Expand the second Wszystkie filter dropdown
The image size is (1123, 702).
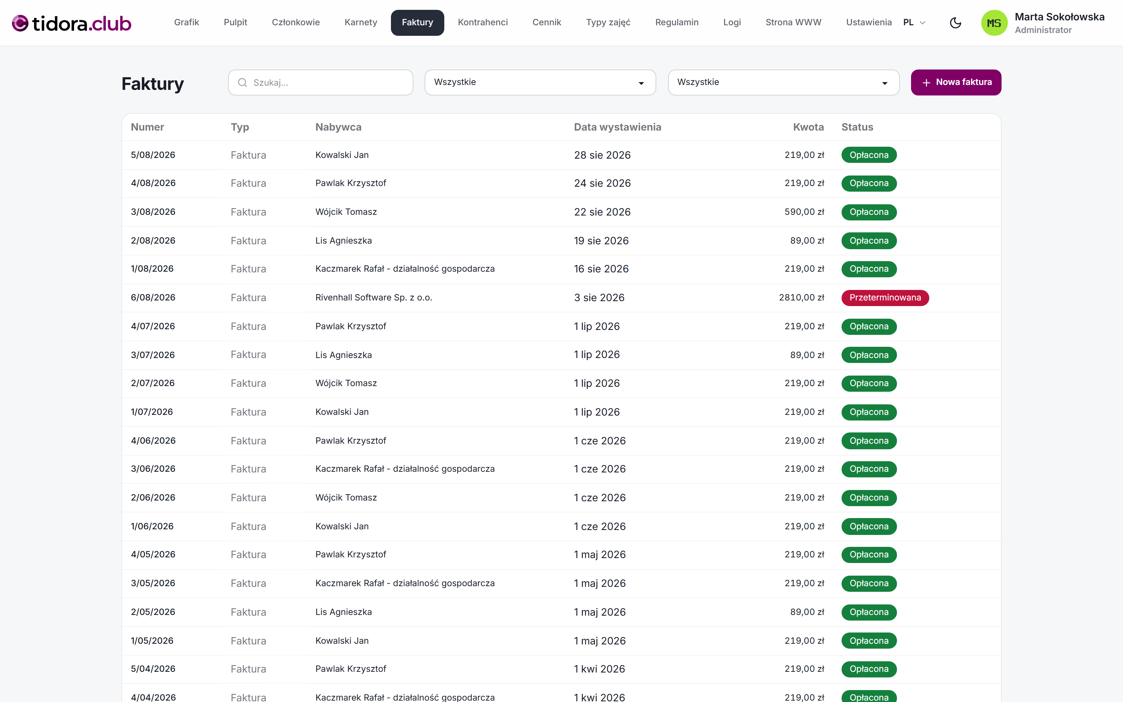783,82
